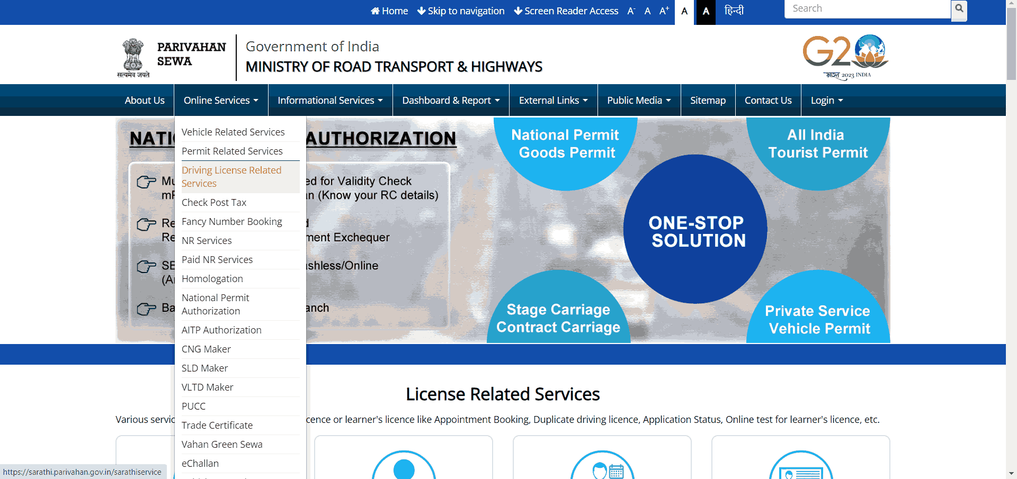Select Paid NR Services entry

[240, 260]
